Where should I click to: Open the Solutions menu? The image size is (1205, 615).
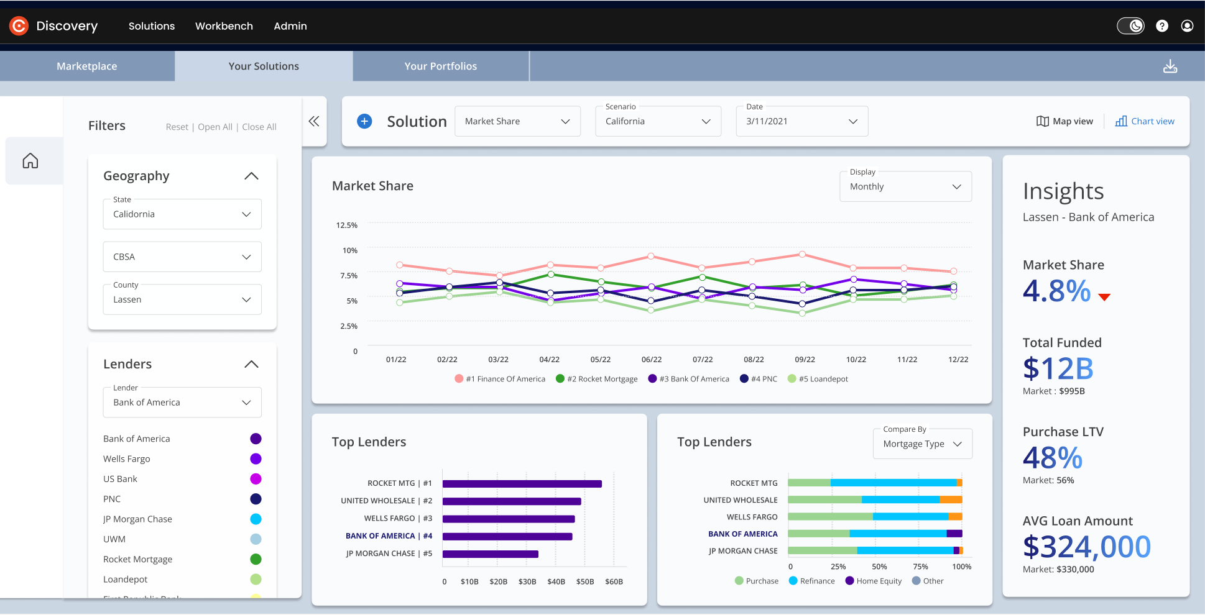[x=152, y=26]
